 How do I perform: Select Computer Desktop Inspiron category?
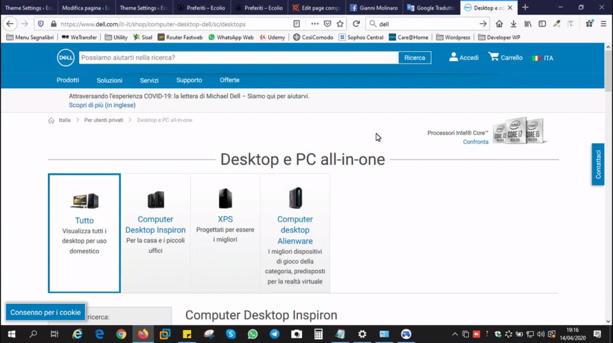[155, 233]
